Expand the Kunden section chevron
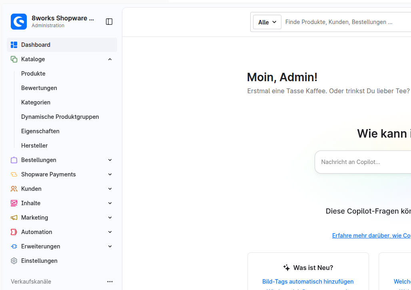 click(110, 189)
